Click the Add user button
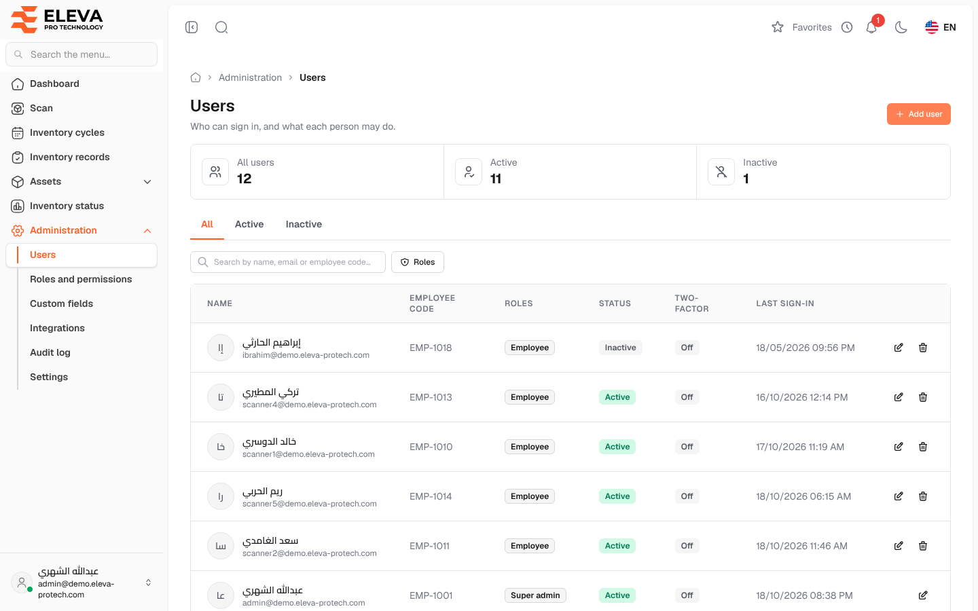This screenshot has height=611, width=978. pos(919,114)
